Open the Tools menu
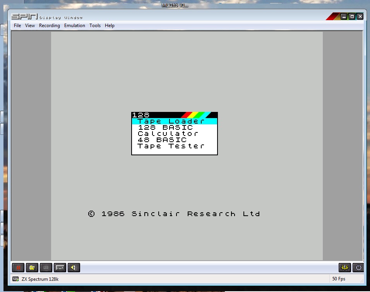This screenshot has width=370, height=292. pos(95,26)
